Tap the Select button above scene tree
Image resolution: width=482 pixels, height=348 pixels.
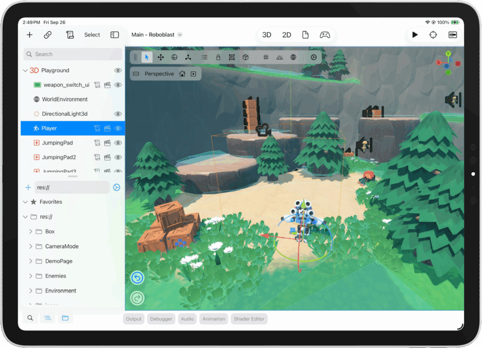point(92,35)
